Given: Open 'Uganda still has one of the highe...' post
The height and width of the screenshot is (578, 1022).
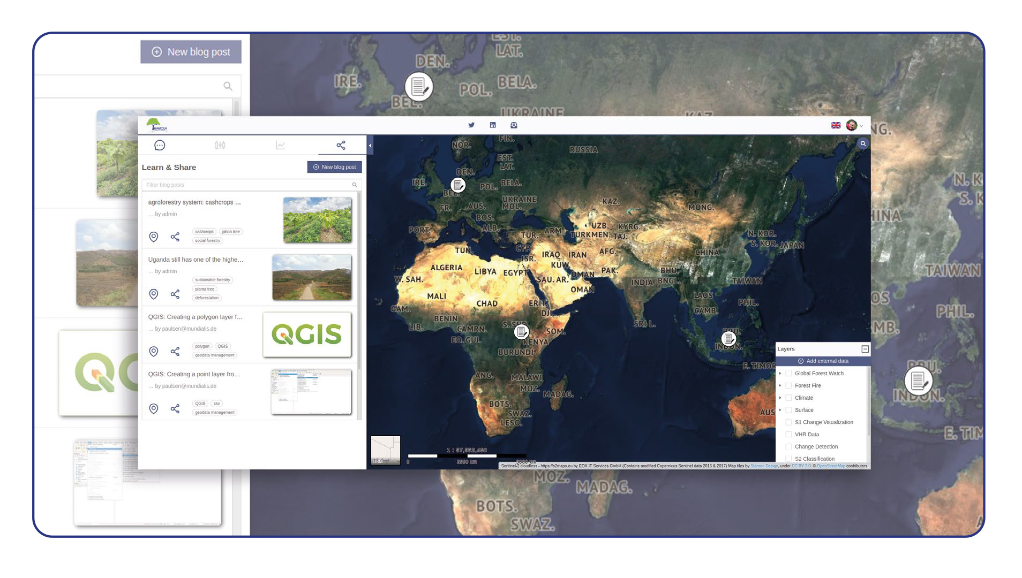Looking at the screenshot, I should click(196, 260).
